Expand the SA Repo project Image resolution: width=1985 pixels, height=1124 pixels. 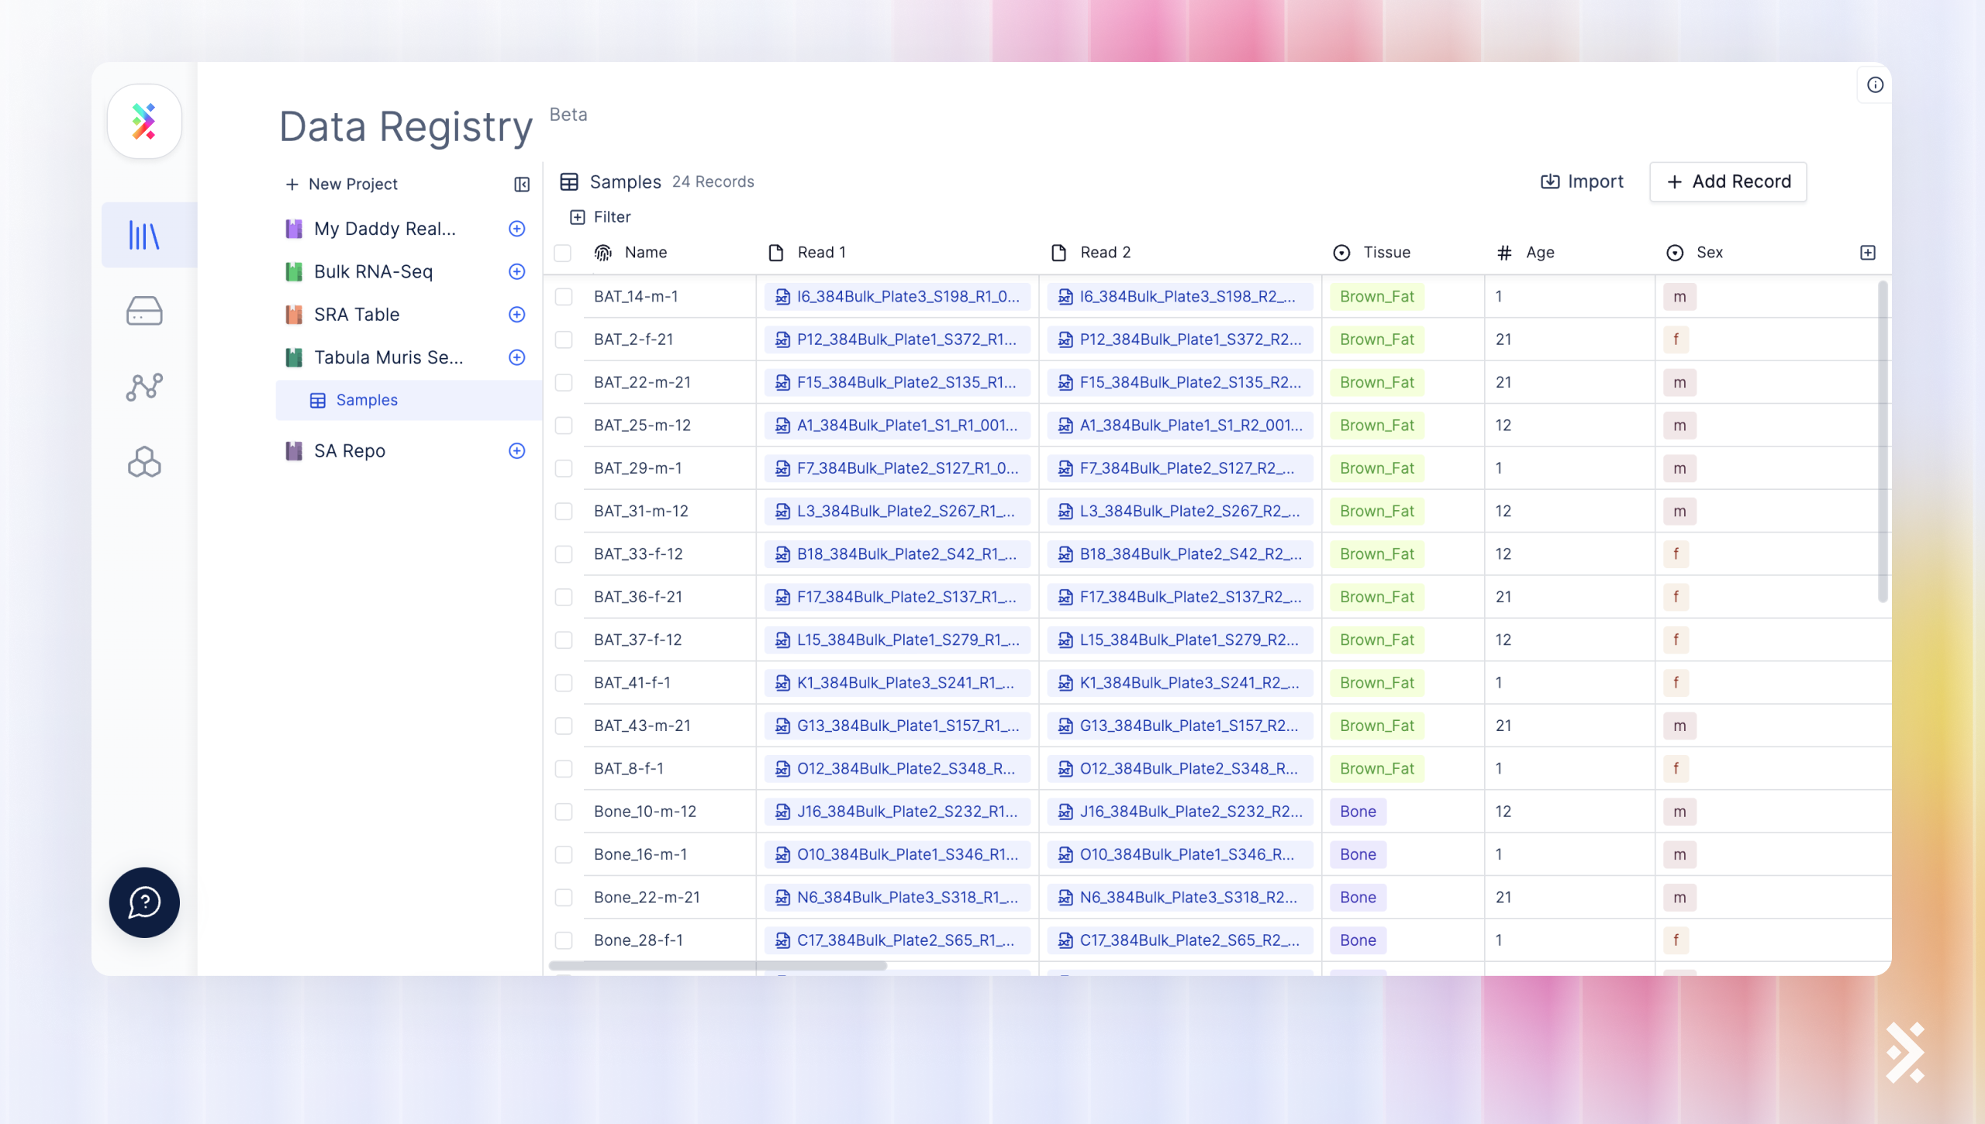pos(516,450)
